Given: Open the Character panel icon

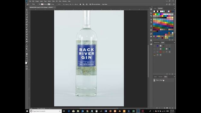Looking at the screenshot, I should (151, 19).
